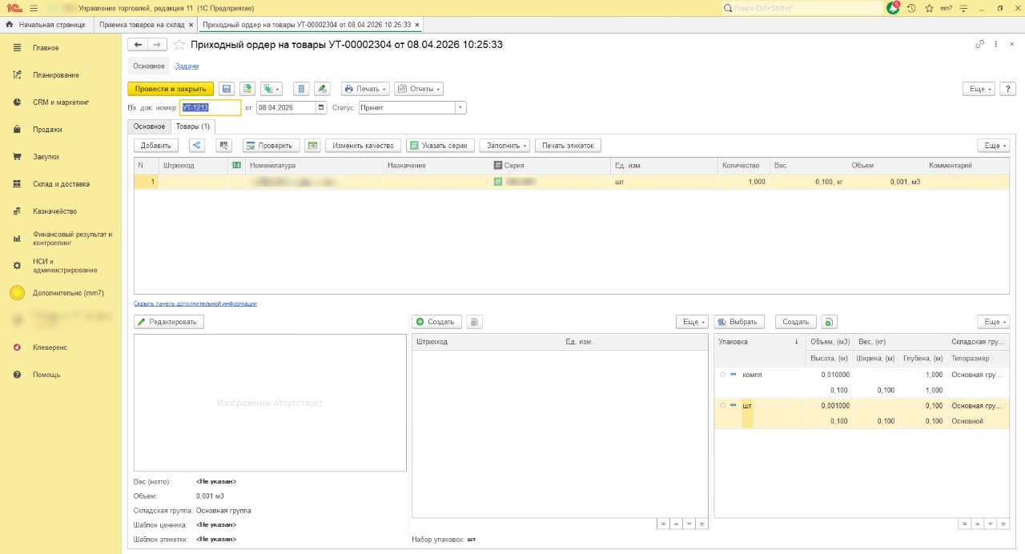
Task: Select the radio marker for компл packaging
Action: tap(723, 375)
